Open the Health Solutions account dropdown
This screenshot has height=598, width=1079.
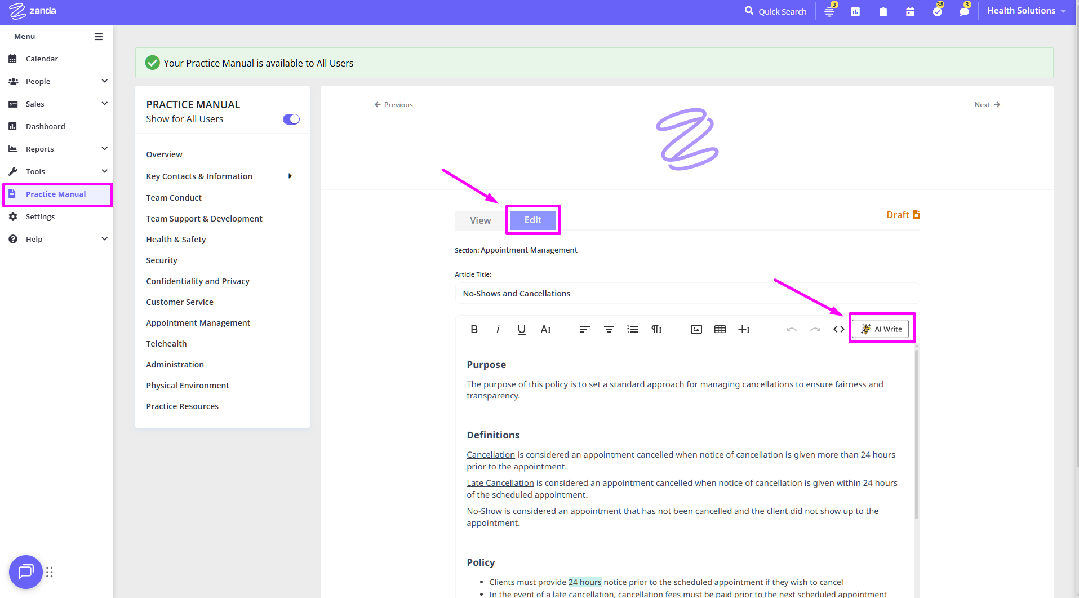pyautogui.click(x=1026, y=11)
